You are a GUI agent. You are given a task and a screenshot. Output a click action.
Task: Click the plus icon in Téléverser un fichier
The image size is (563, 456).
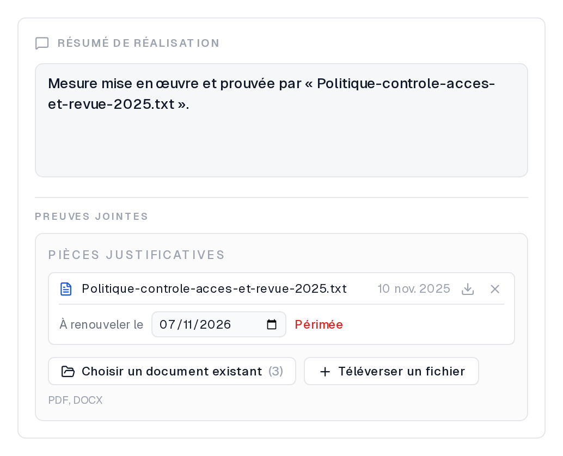pyautogui.click(x=325, y=372)
